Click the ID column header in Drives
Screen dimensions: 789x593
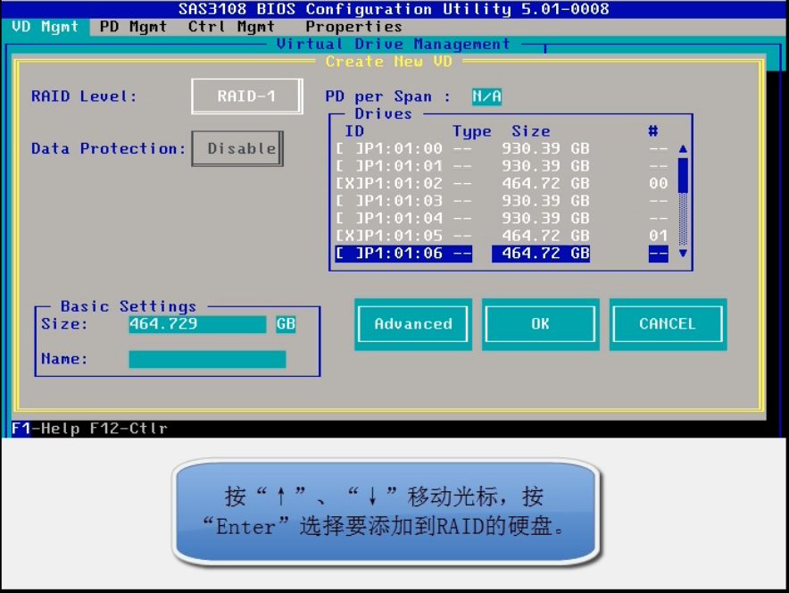click(x=354, y=131)
